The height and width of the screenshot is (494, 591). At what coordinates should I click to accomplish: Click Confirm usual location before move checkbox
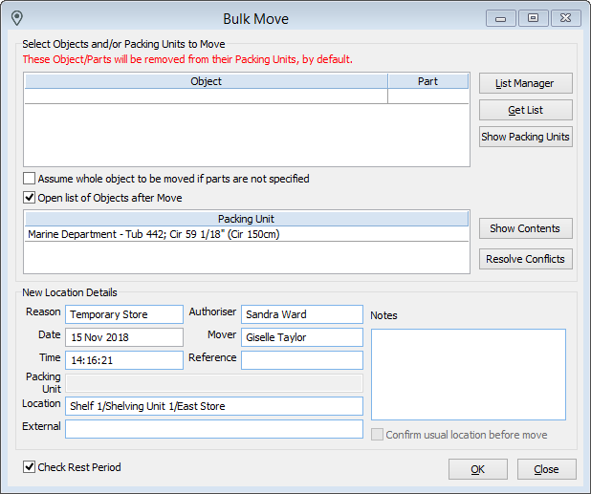pos(377,435)
